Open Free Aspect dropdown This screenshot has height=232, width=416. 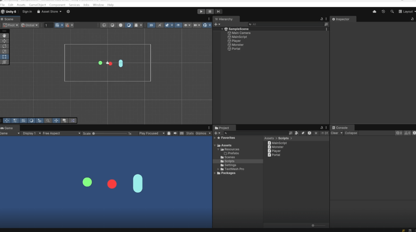[x=61, y=133]
